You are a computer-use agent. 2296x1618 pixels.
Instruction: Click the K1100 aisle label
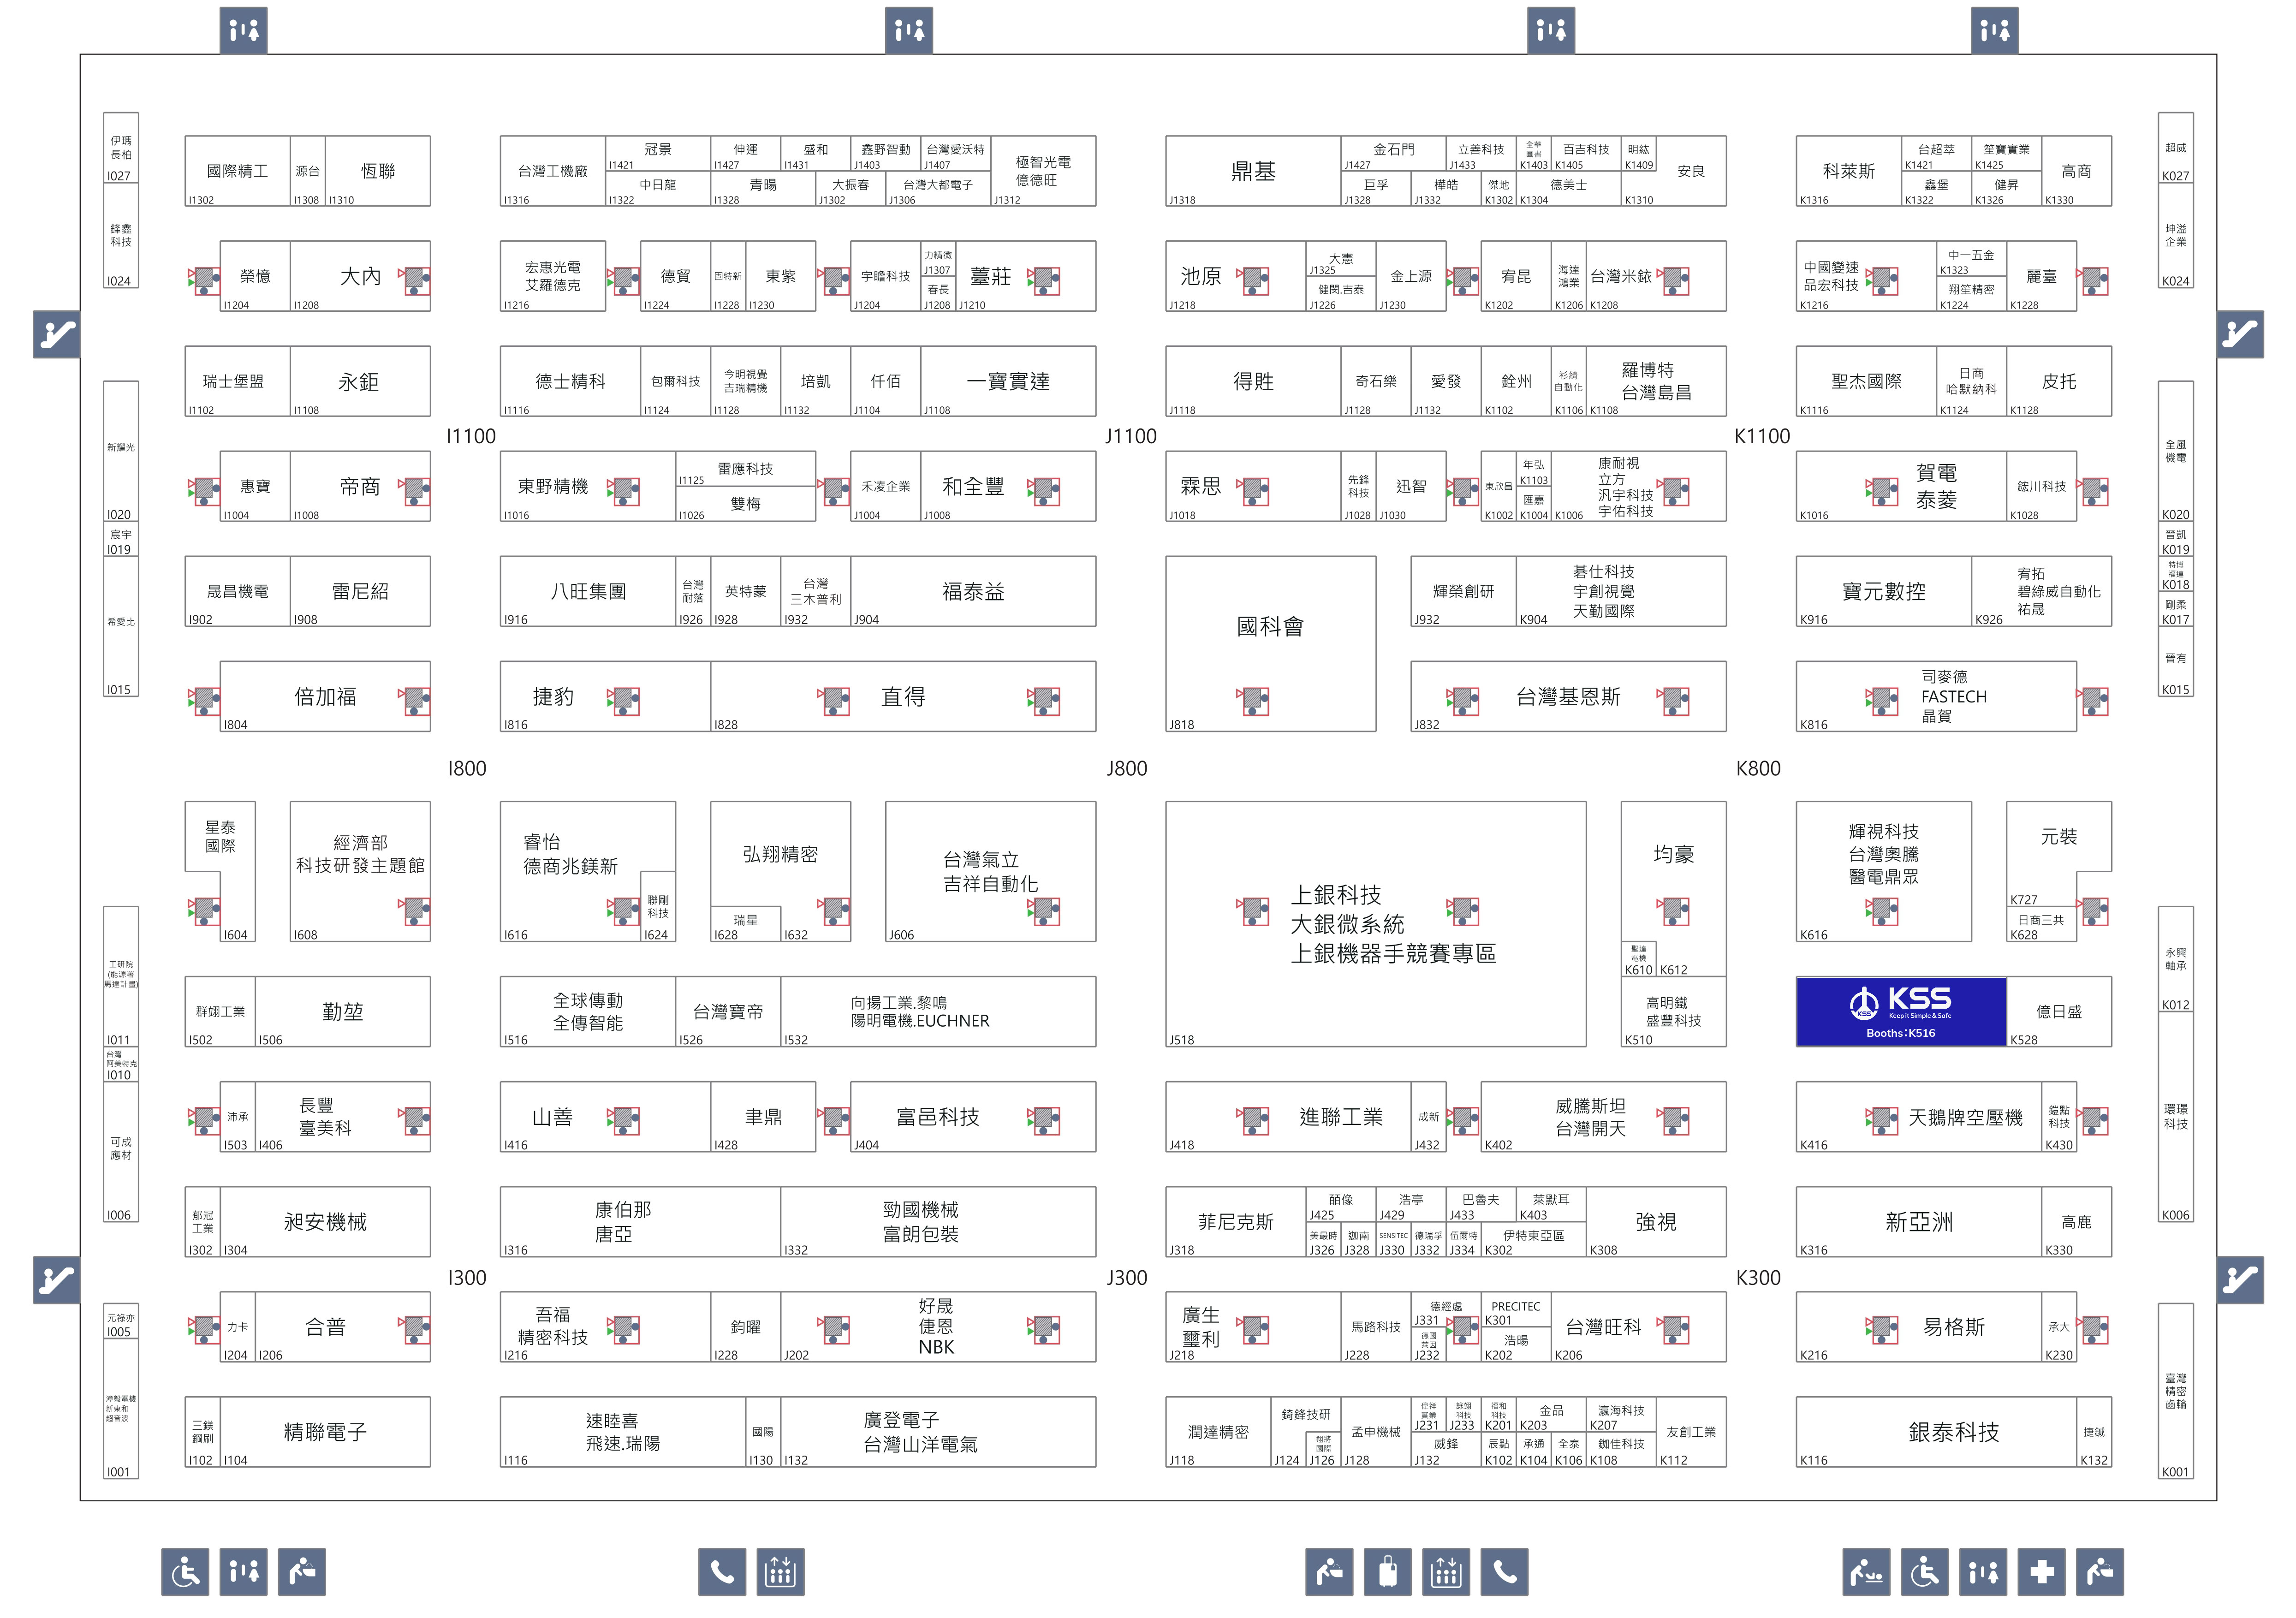[x=1762, y=436]
